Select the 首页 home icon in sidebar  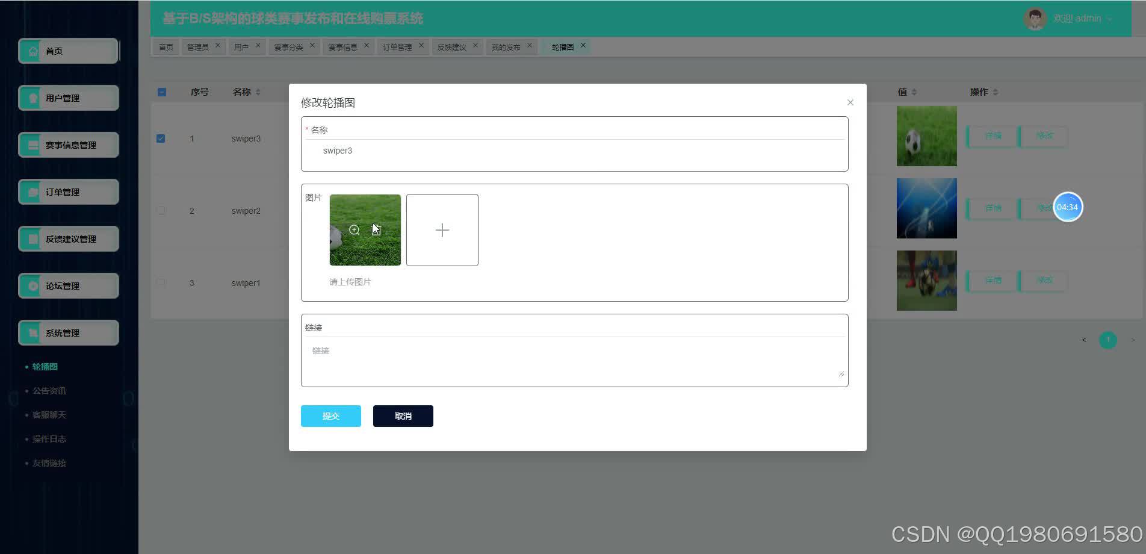click(x=34, y=51)
